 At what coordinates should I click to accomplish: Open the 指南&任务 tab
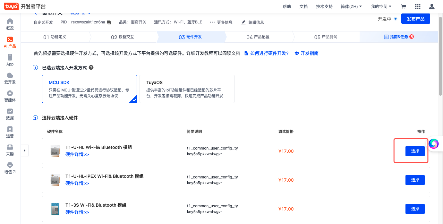pyautogui.click(x=399, y=37)
